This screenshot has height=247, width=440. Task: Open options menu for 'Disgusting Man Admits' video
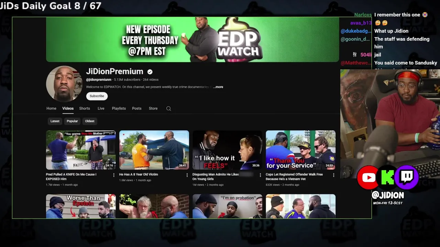click(260, 175)
